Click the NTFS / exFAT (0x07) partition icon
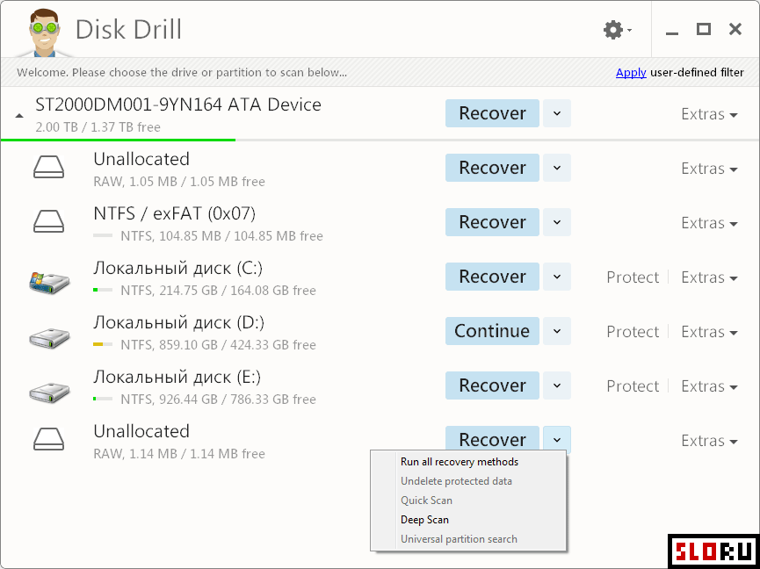Viewport: 760px width, 569px height. coord(48,222)
